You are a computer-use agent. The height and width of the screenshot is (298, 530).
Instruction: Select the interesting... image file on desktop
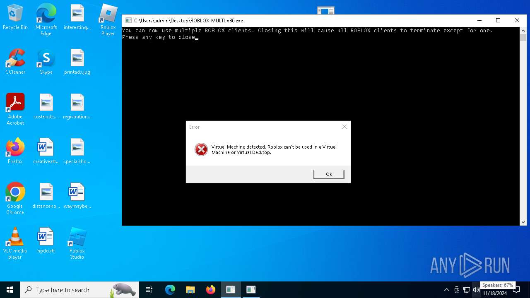[x=77, y=17]
